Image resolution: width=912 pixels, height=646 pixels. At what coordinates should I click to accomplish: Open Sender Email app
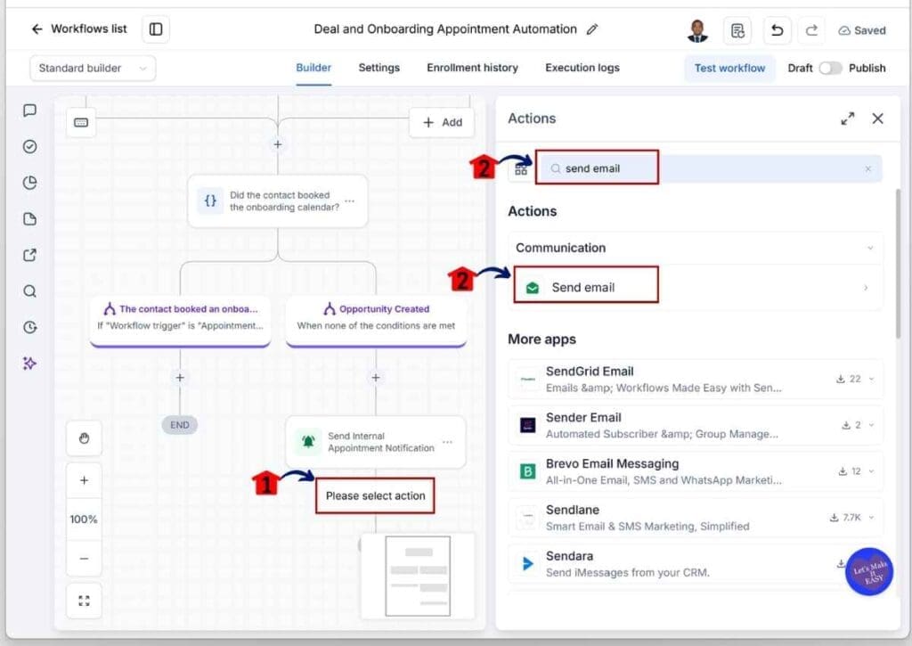tap(696, 425)
